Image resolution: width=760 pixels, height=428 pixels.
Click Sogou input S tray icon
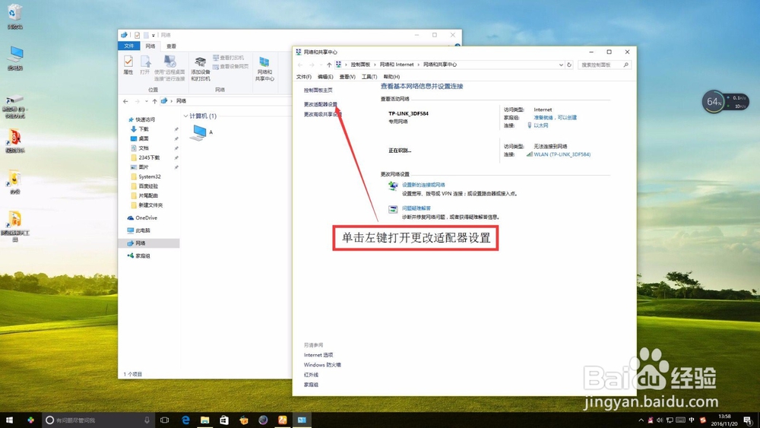pos(703,420)
